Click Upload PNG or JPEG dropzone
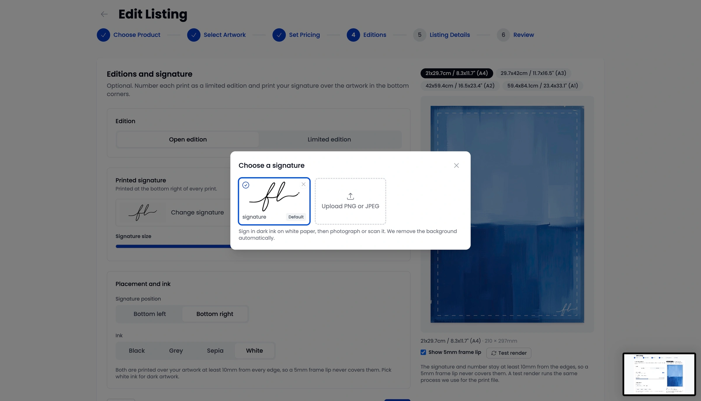This screenshot has width=701, height=401. click(350, 201)
